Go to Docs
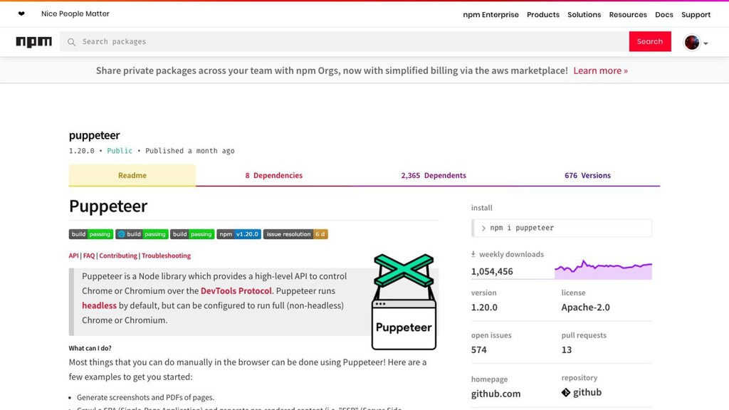 click(664, 14)
